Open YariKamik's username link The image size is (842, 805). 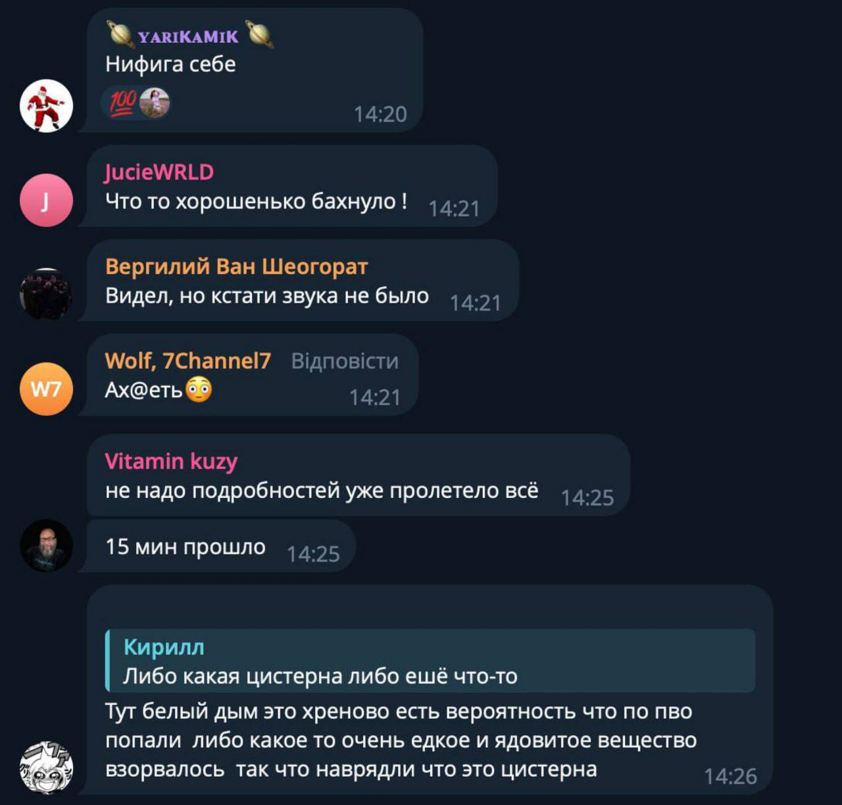tap(188, 36)
